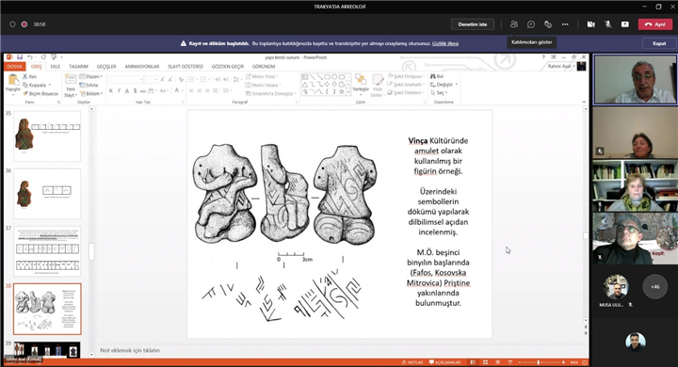Click the notes field 'Not eklemek için tıklatın'
This screenshot has height=367, width=678.
click(x=130, y=350)
